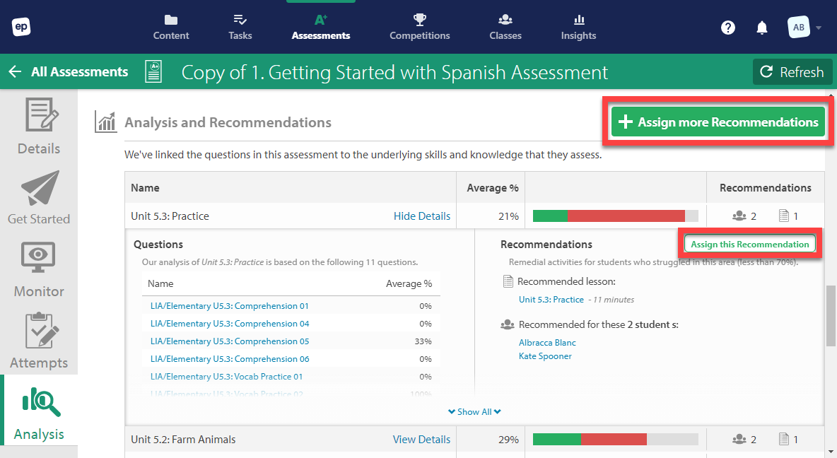Open the notifications bell
Viewport: 837px width, 458px height.
pyautogui.click(x=762, y=28)
